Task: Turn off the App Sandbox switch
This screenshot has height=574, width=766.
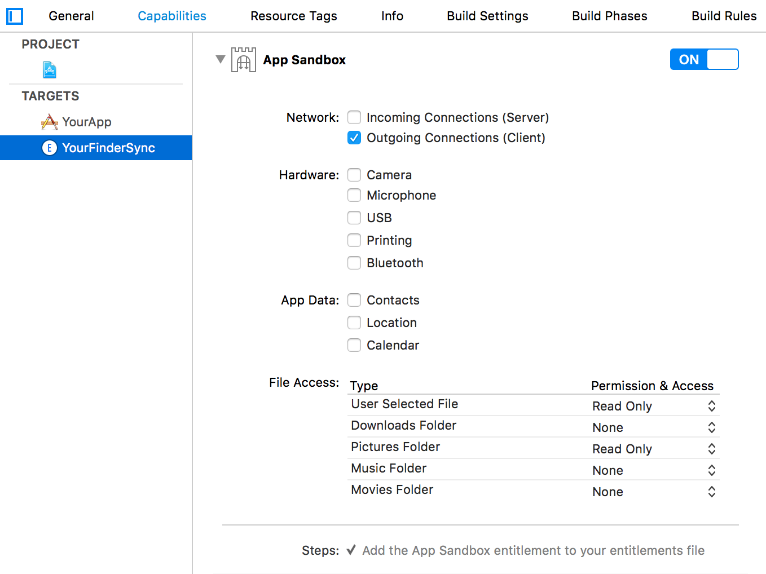Action: [x=704, y=59]
